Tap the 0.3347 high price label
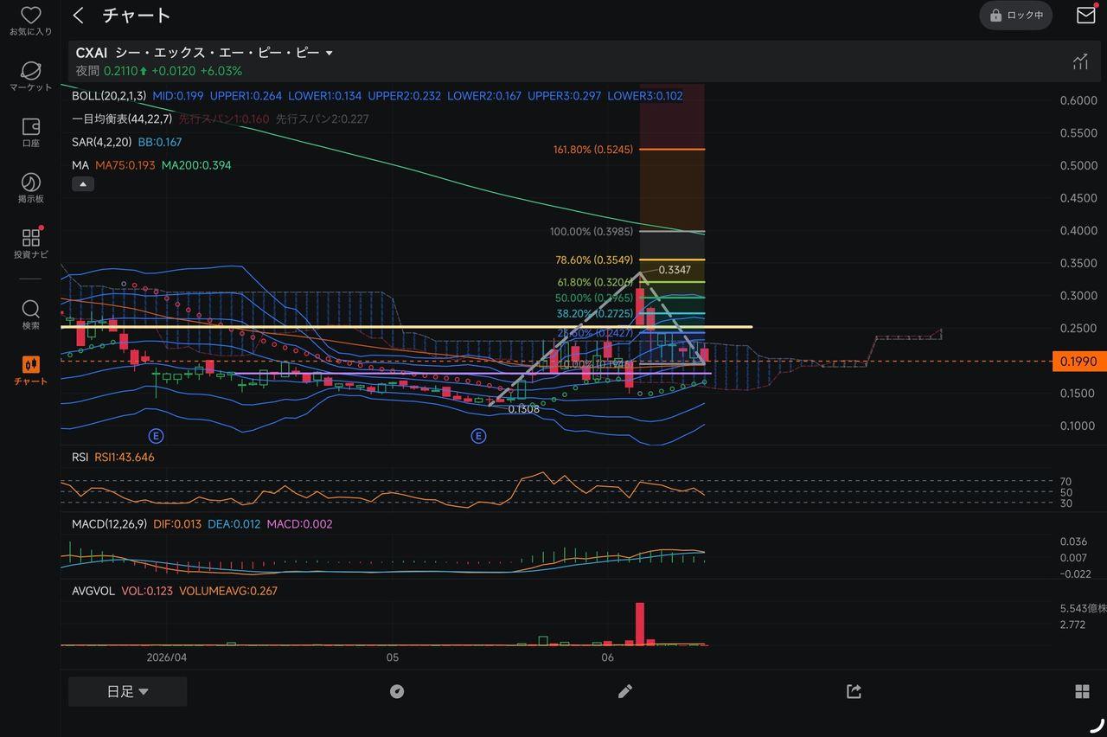The height and width of the screenshot is (737, 1107). (x=674, y=270)
